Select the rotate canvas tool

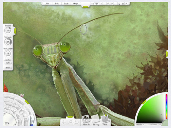click(x=77, y=122)
